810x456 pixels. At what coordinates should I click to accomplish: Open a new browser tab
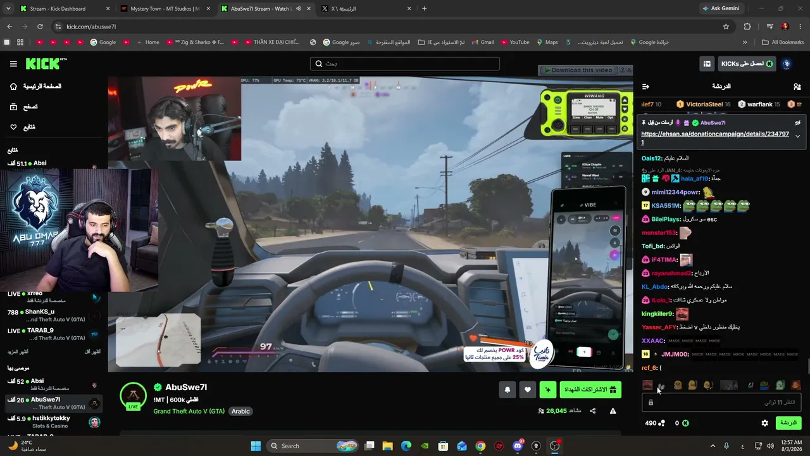tap(424, 9)
